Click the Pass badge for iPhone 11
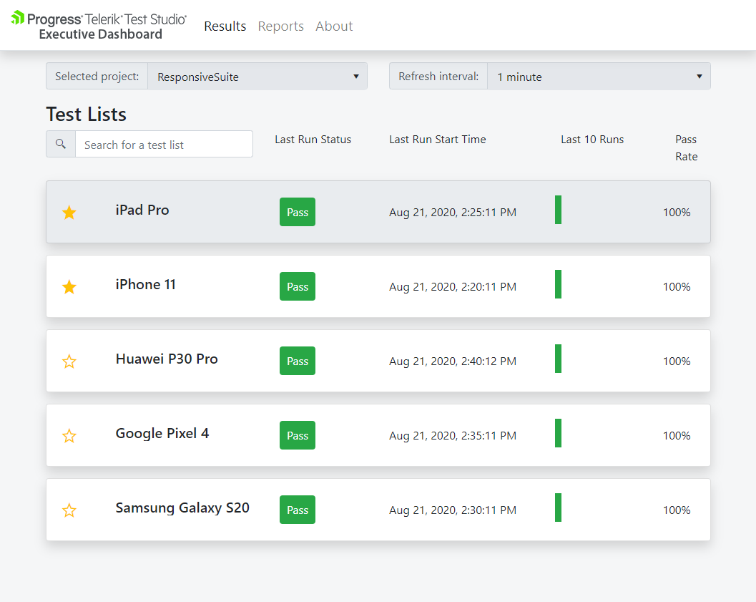 [298, 286]
